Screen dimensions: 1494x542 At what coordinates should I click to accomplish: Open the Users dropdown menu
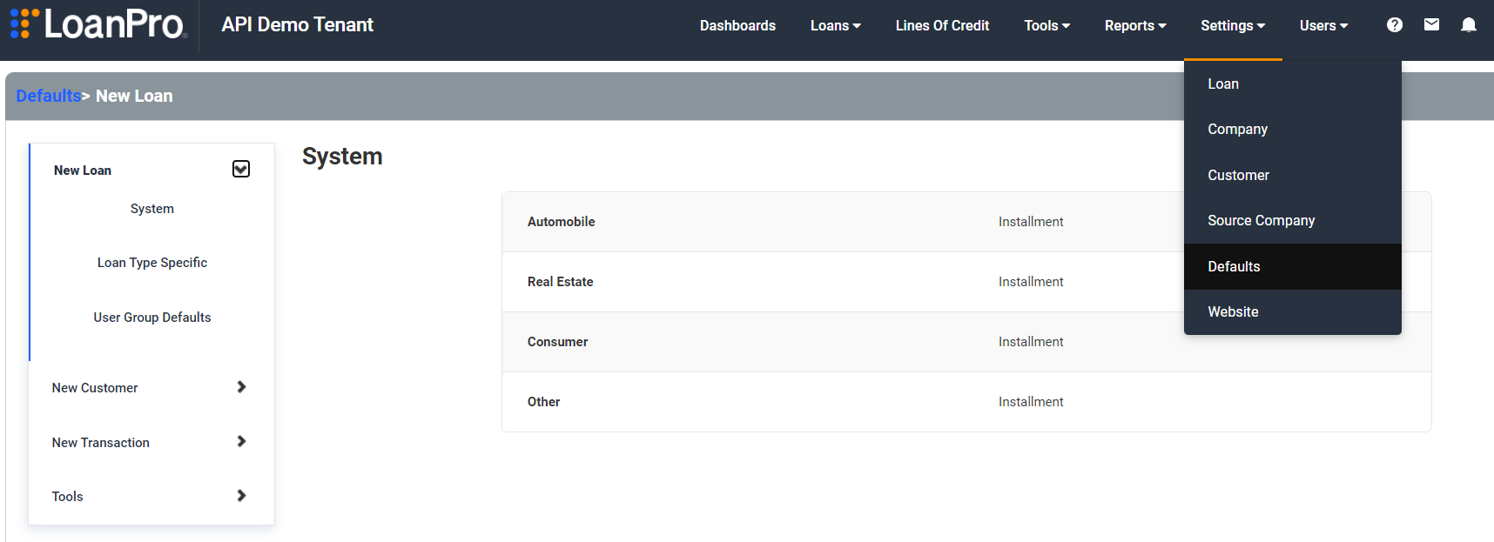(1323, 25)
